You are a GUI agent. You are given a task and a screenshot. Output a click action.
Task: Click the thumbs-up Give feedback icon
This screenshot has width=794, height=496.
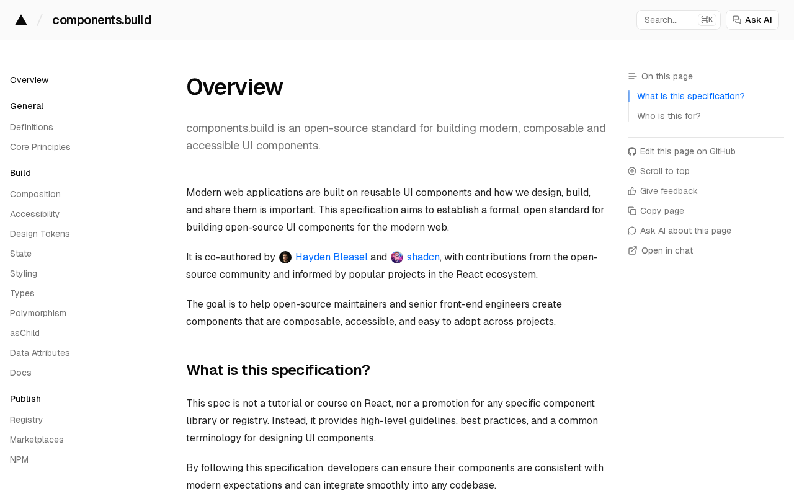tap(632, 191)
